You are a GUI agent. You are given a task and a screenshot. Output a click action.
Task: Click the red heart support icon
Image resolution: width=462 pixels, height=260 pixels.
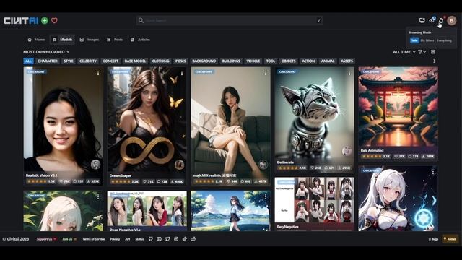[55, 21]
